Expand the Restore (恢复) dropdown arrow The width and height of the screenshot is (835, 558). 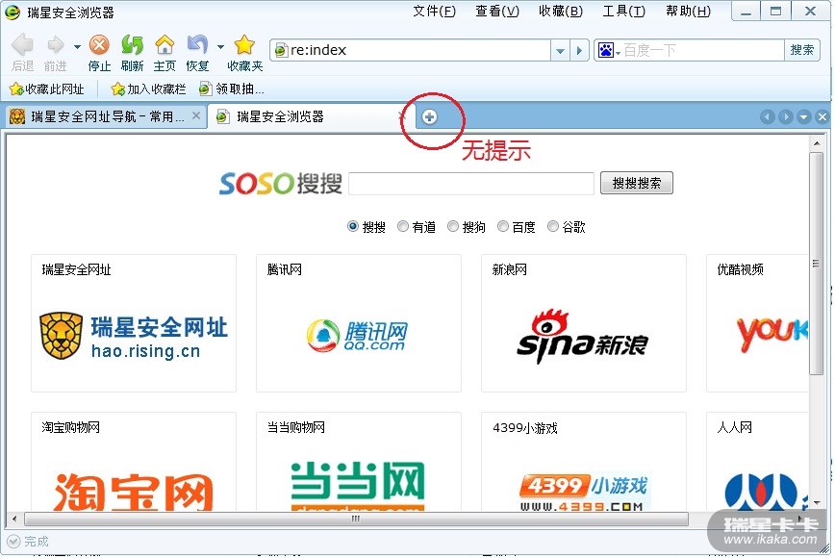click(220, 47)
